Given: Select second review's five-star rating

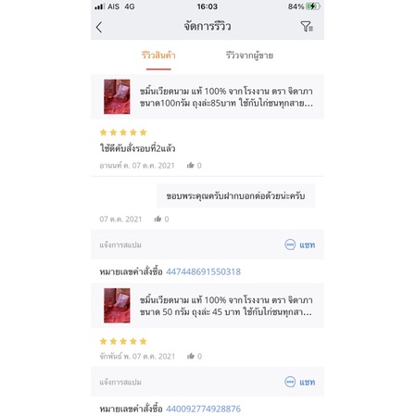Looking at the screenshot, I should click(x=123, y=341).
